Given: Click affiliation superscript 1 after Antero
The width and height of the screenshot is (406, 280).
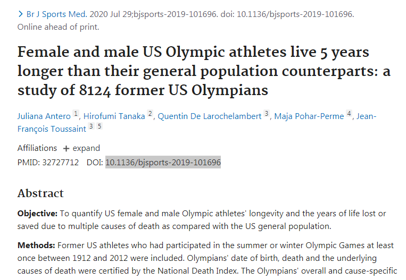Looking at the screenshot, I should [76, 114].
